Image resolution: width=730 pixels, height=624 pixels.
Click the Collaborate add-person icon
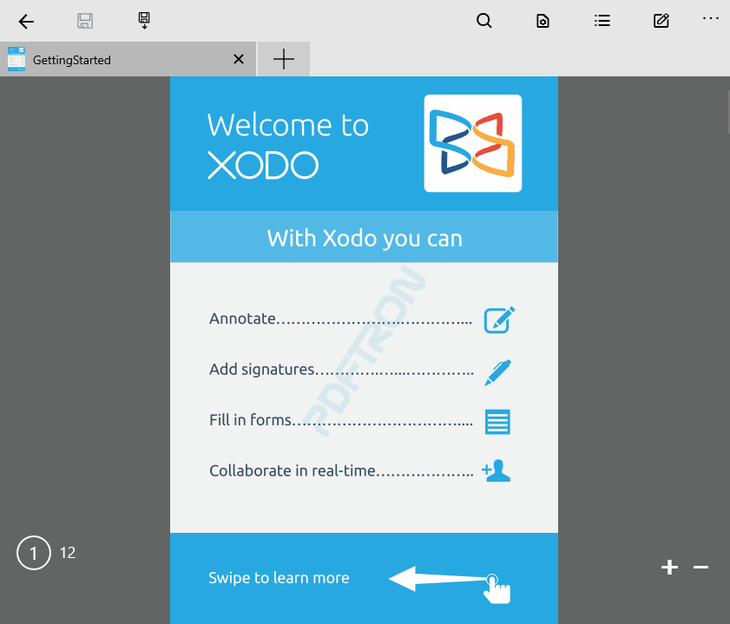[x=496, y=470]
